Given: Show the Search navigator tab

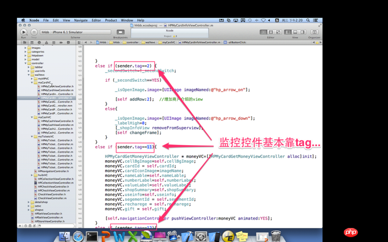Looking at the screenshot, I should click(x=39, y=43).
